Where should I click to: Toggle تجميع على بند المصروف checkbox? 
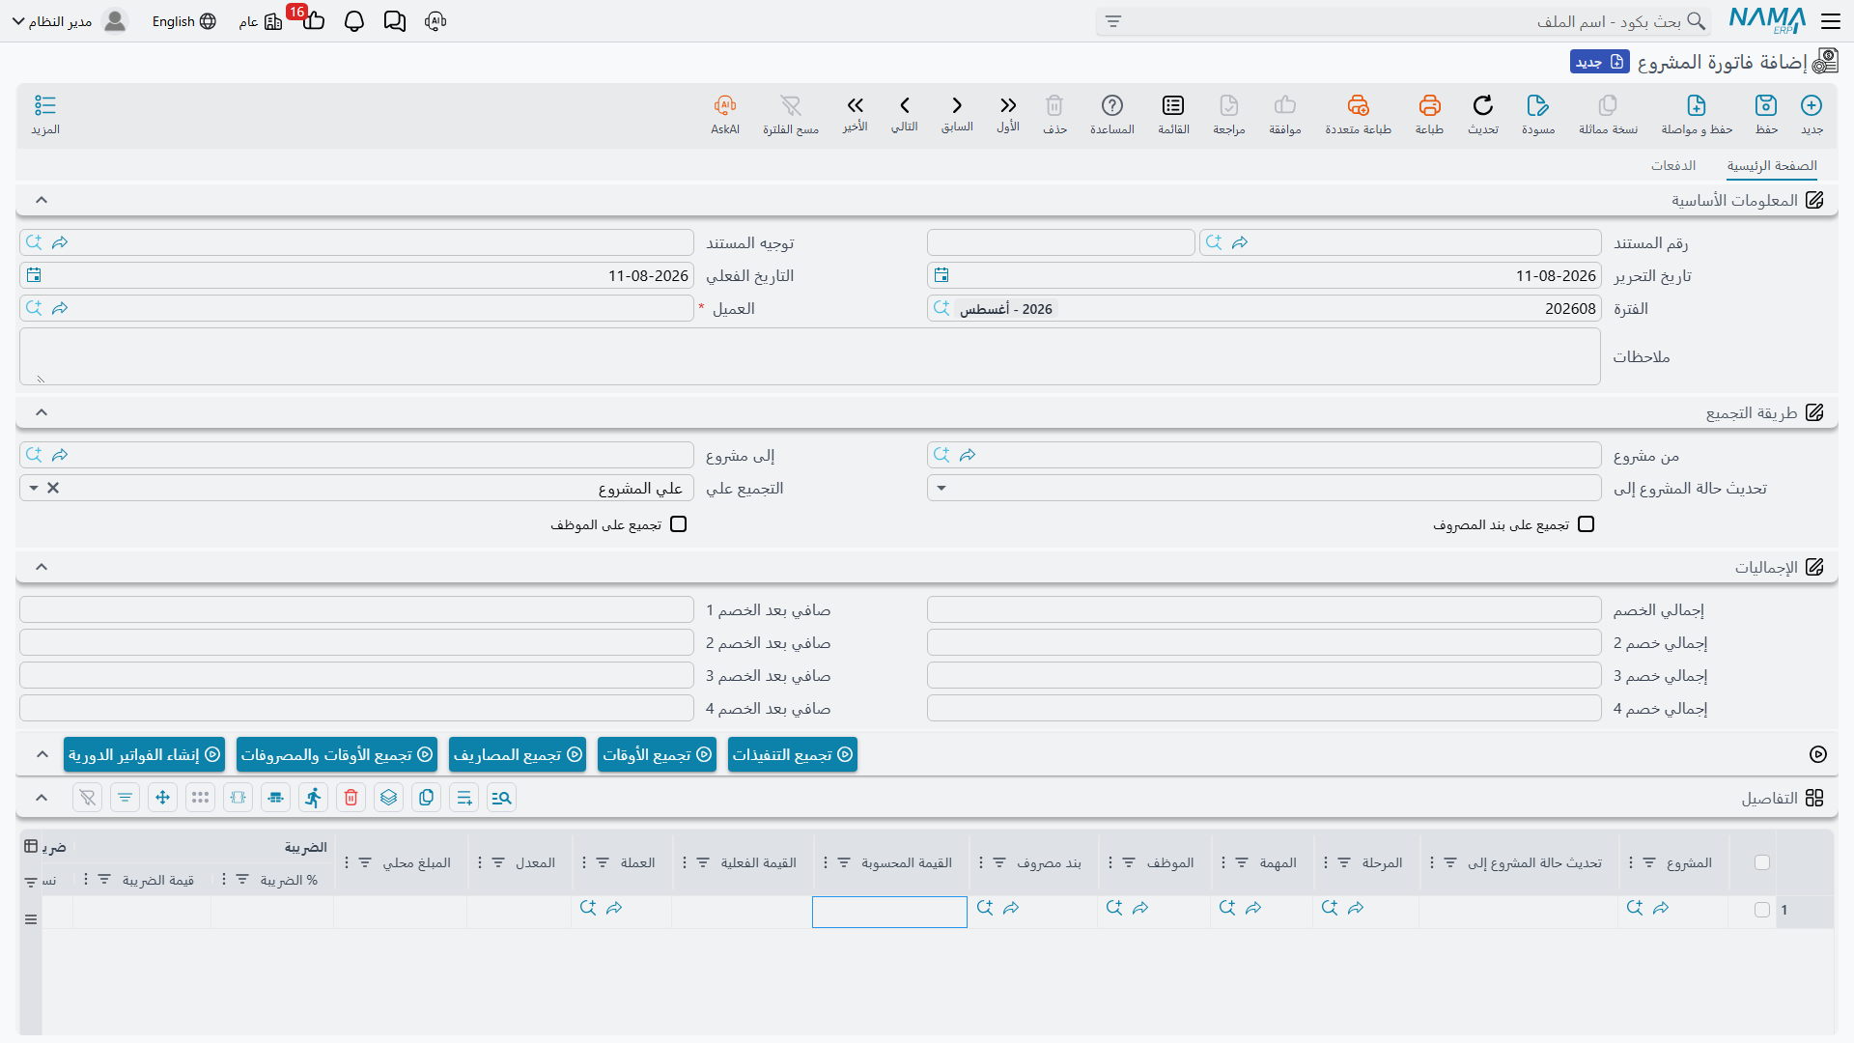(x=1586, y=524)
